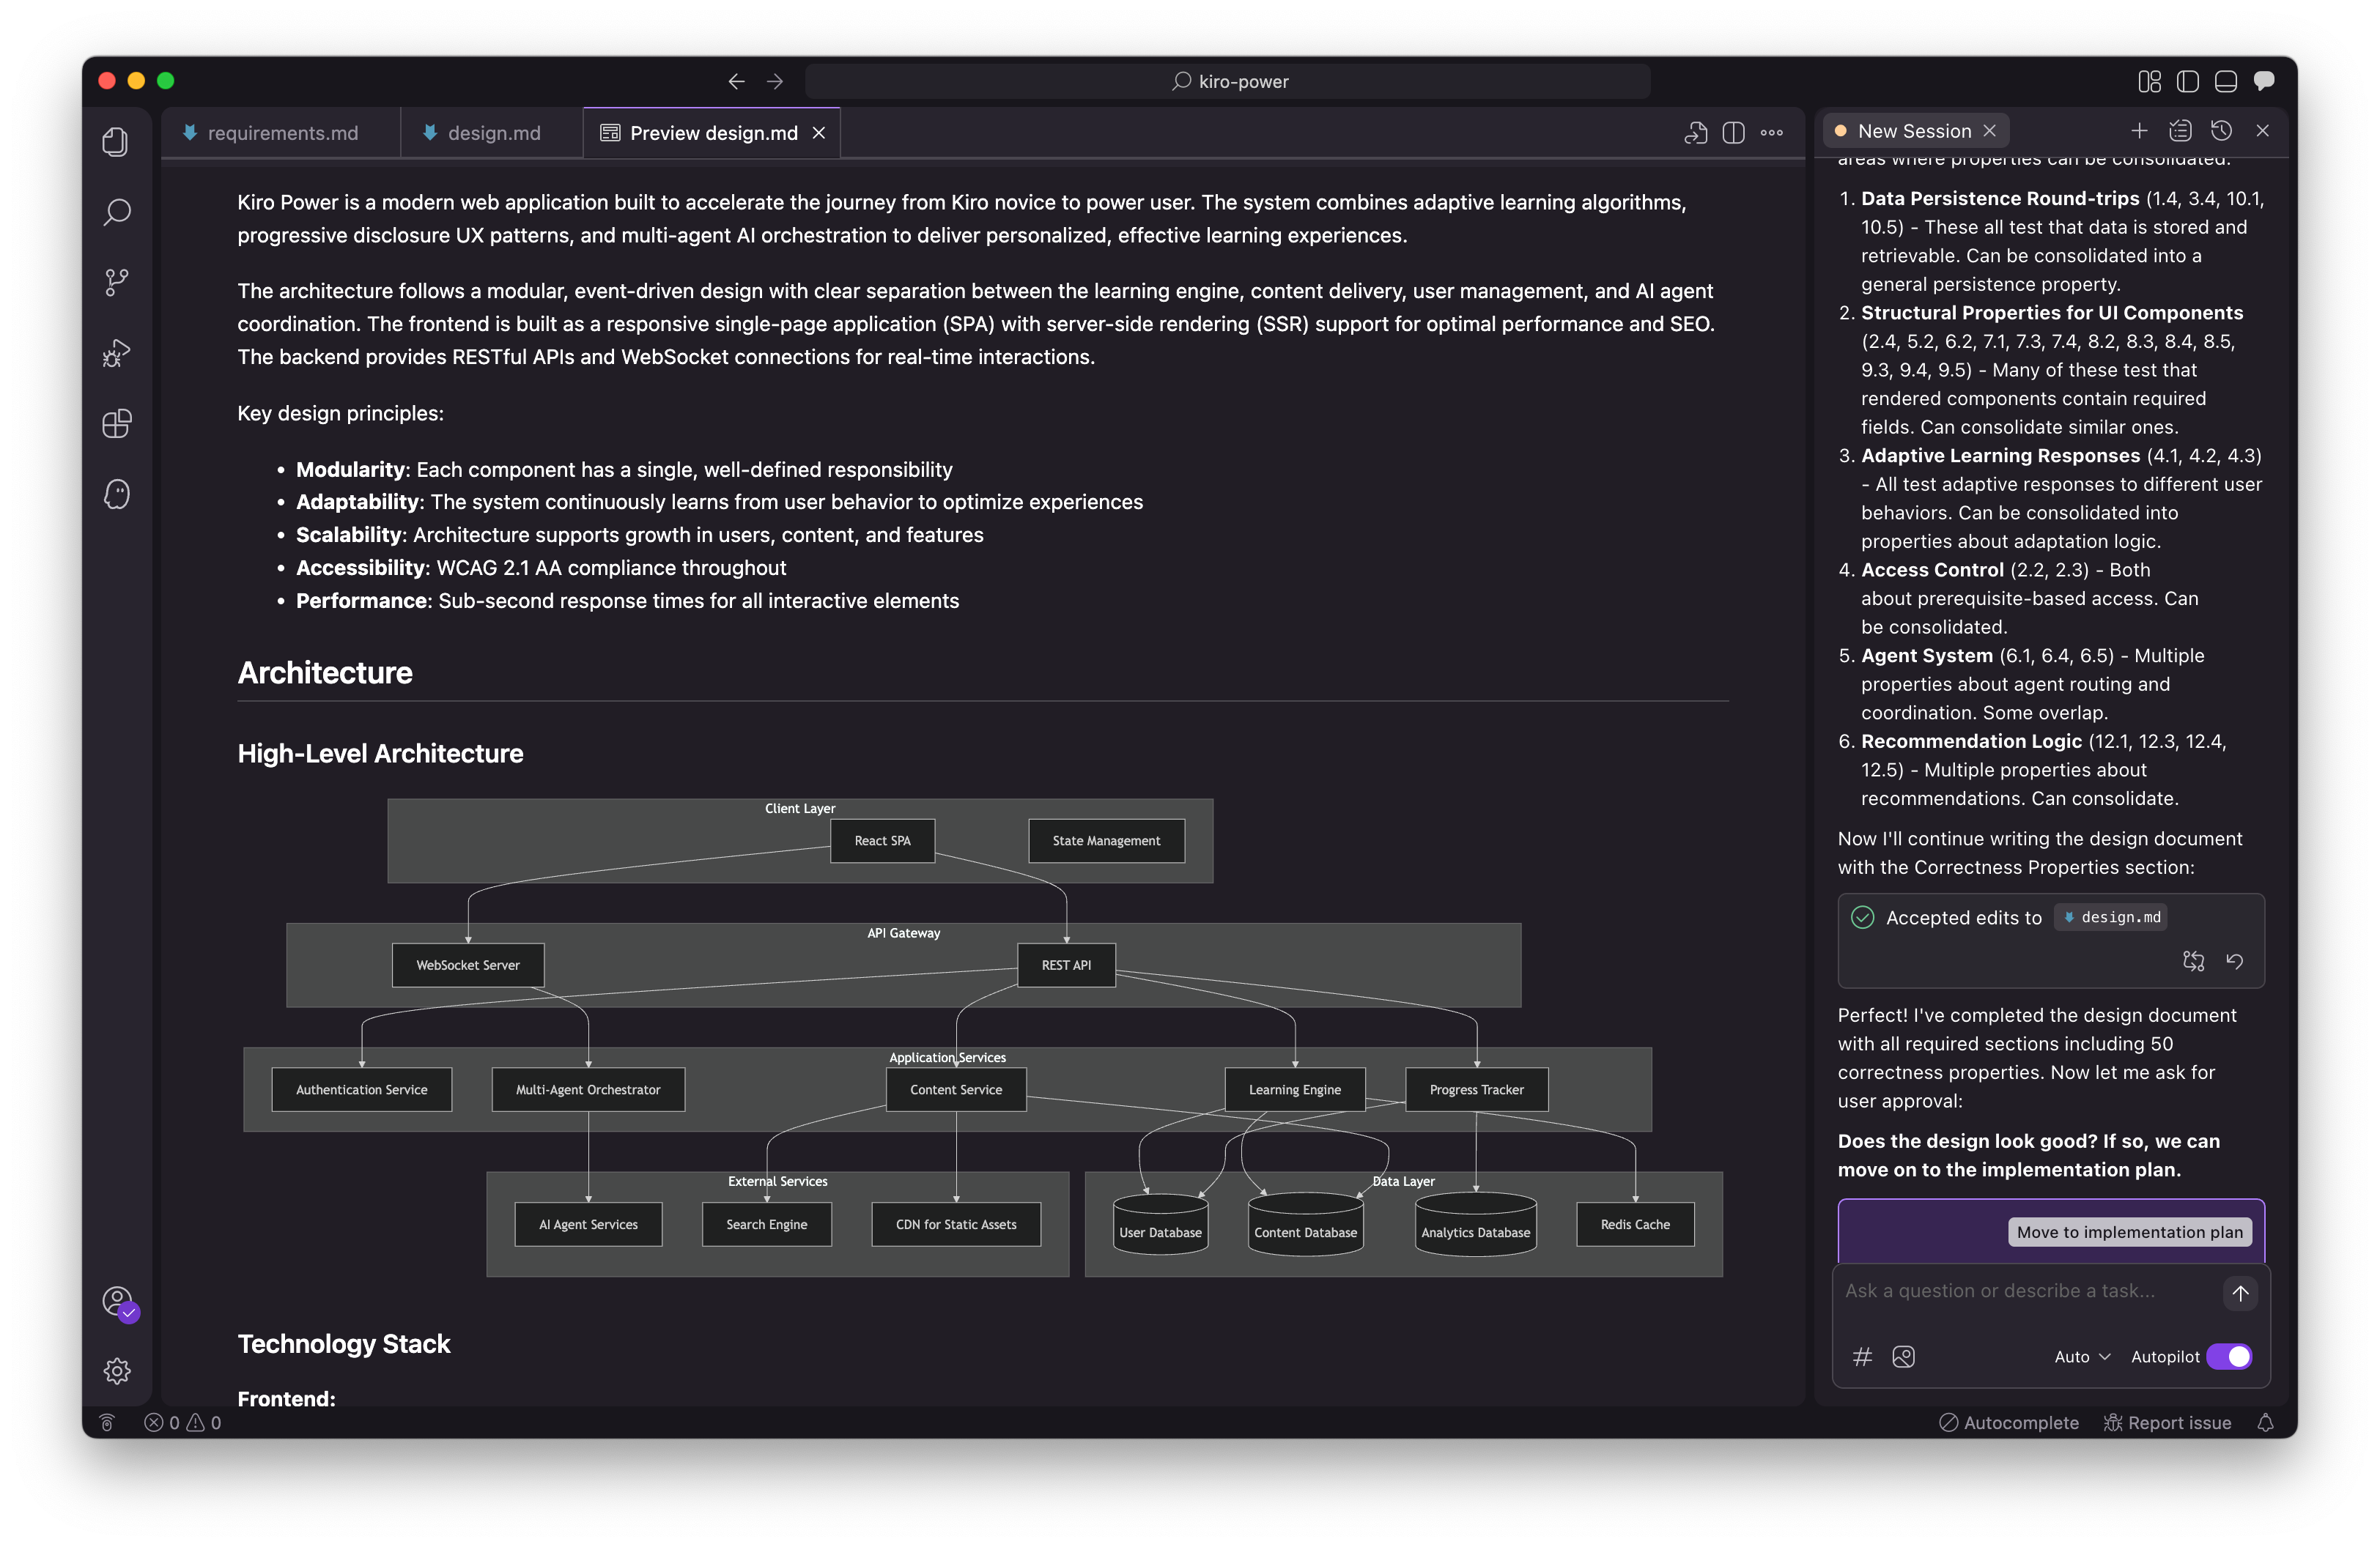The height and width of the screenshot is (1547, 2380).
Task: Toggle the Autopilot switch off
Action: (x=2229, y=1356)
